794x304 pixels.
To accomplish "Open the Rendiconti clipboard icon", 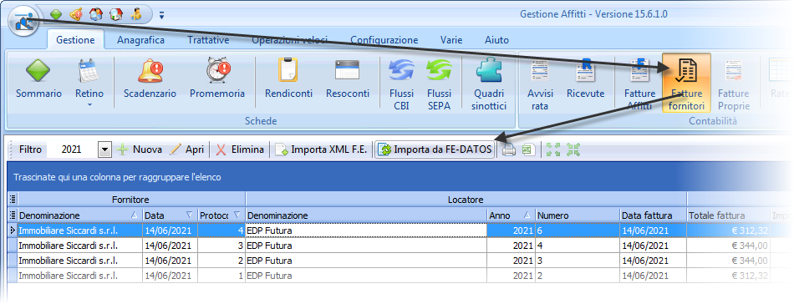I will pos(288,71).
